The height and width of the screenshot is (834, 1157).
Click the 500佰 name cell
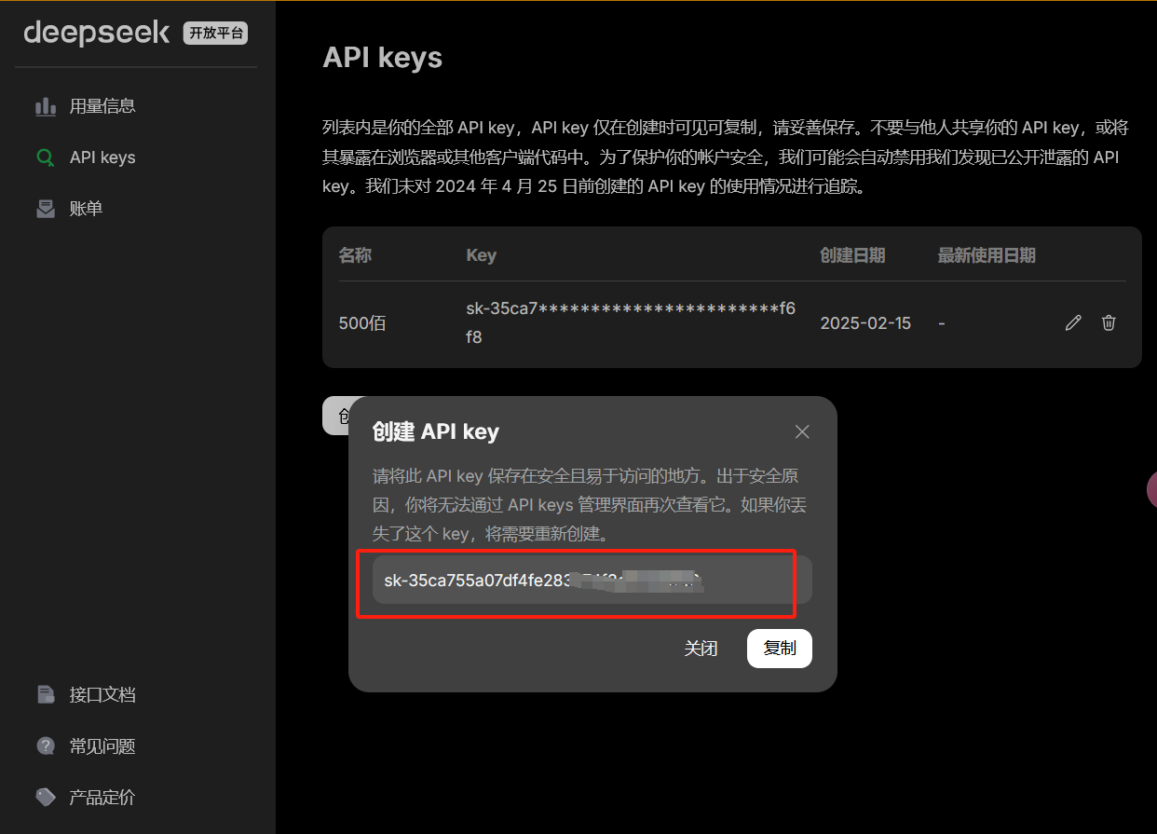pyautogui.click(x=362, y=323)
